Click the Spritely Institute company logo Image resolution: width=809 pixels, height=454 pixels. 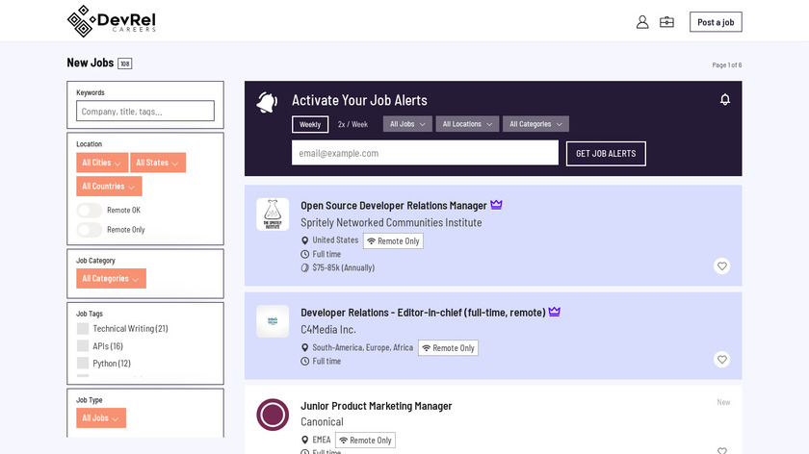pos(273,214)
